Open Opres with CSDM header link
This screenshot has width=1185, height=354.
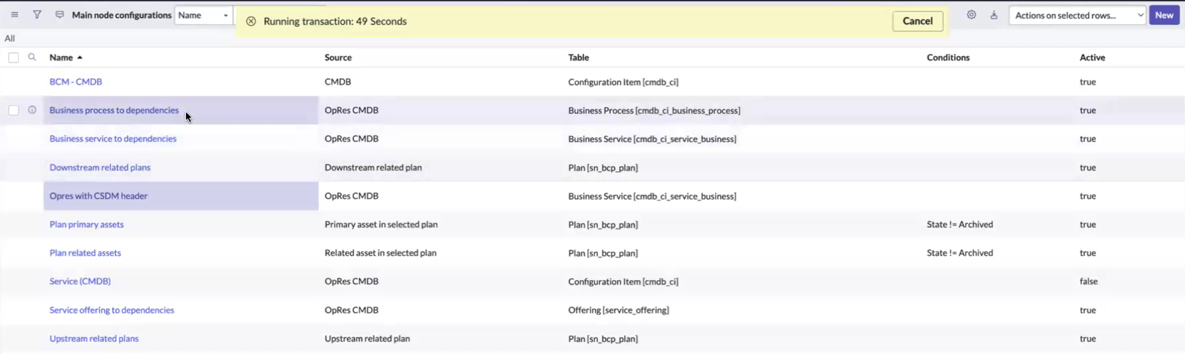coord(98,196)
